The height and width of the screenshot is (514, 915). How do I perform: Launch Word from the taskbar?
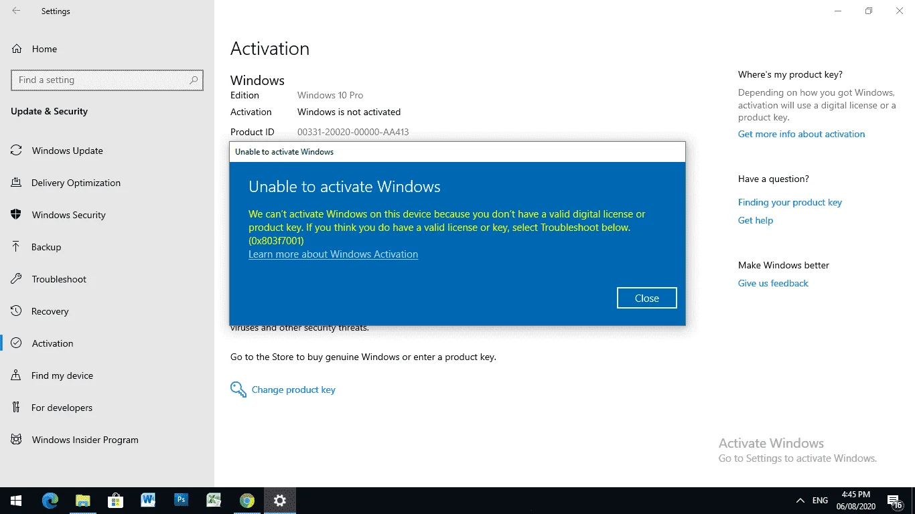[148, 501]
